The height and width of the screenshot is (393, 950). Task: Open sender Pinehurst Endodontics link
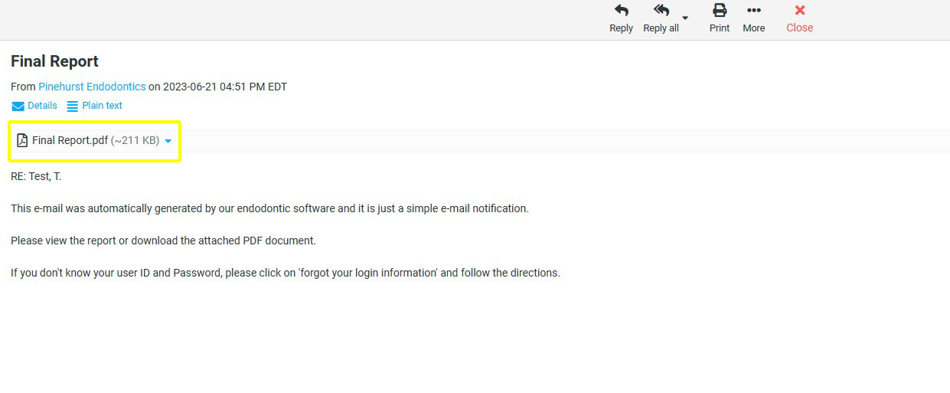[92, 87]
